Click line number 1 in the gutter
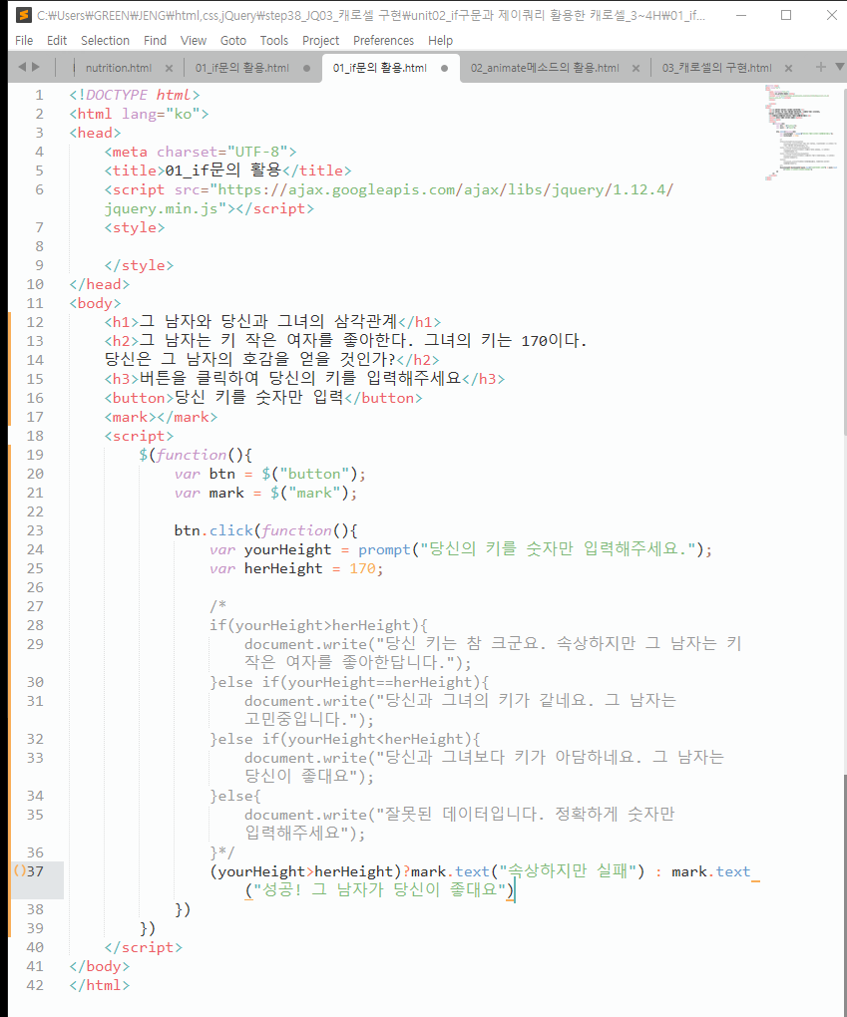847x1017 pixels. click(39, 96)
